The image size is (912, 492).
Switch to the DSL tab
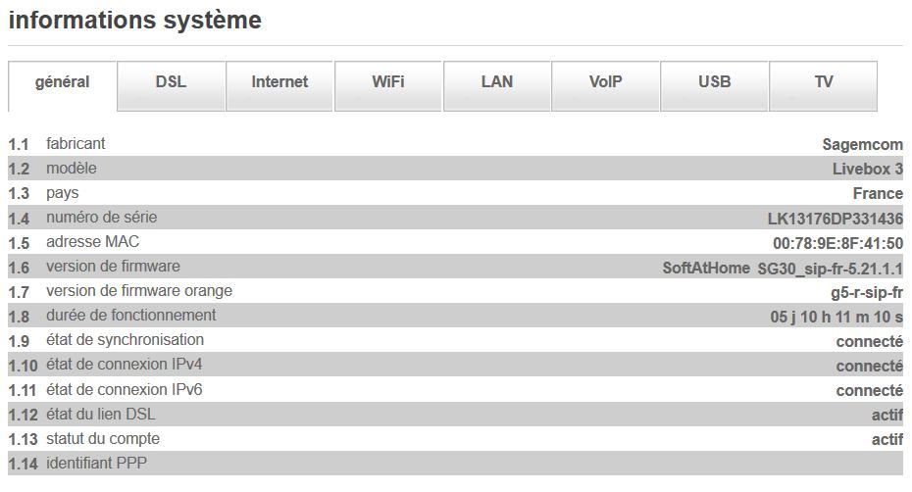(x=171, y=82)
